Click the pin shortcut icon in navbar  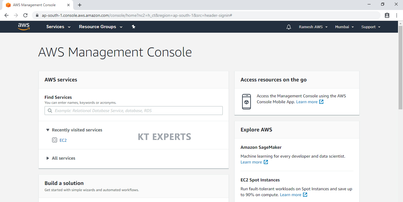click(133, 27)
